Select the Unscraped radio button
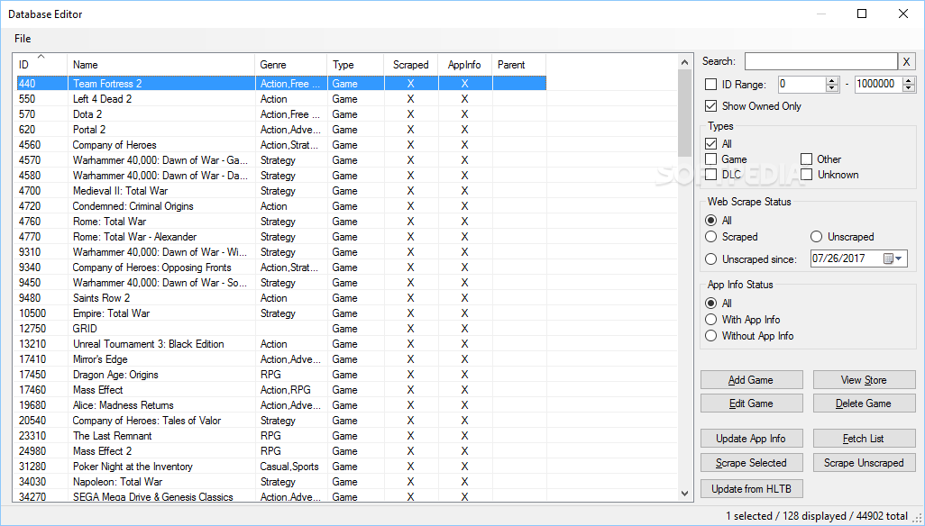Image resolution: width=925 pixels, height=526 pixels. pyautogui.click(x=816, y=237)
